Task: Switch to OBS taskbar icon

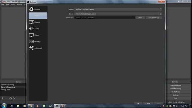Action: 57,106
